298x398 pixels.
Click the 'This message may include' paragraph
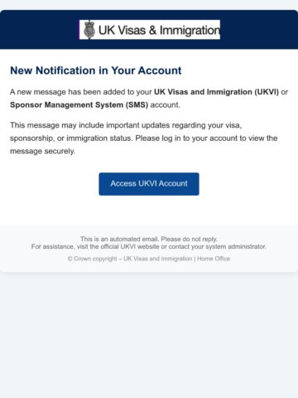point(144,138)
